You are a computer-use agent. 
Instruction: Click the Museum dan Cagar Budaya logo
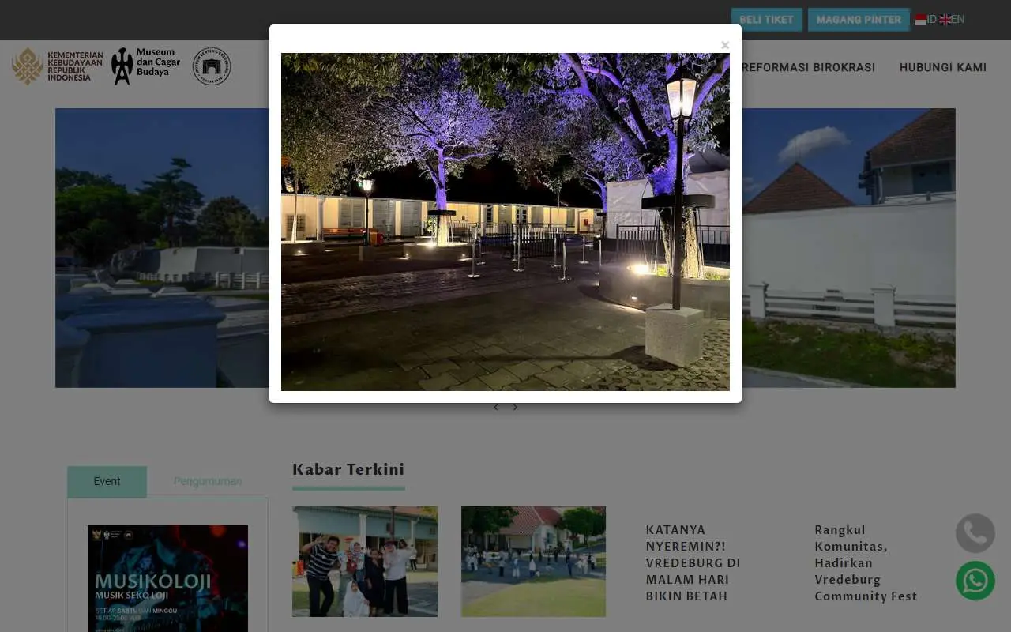(x=146, y=66)
